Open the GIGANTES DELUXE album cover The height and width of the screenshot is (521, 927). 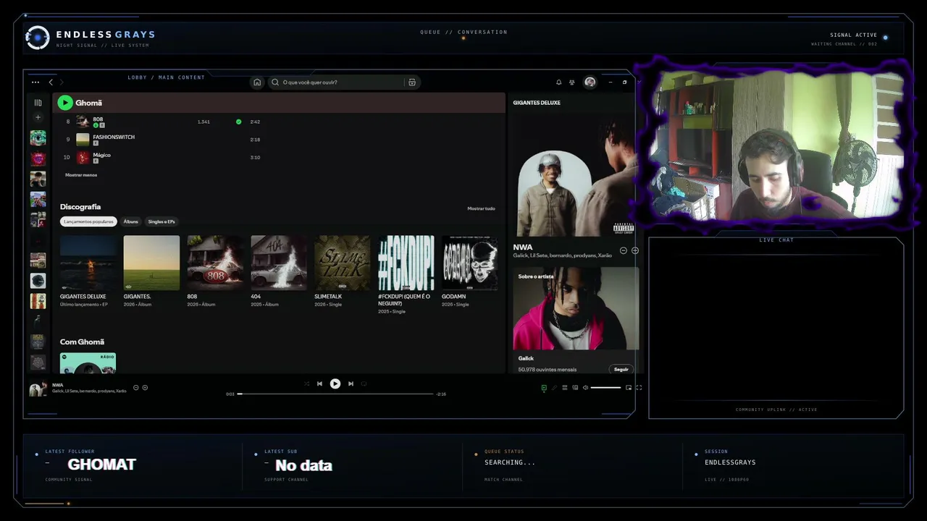point(88,263)
